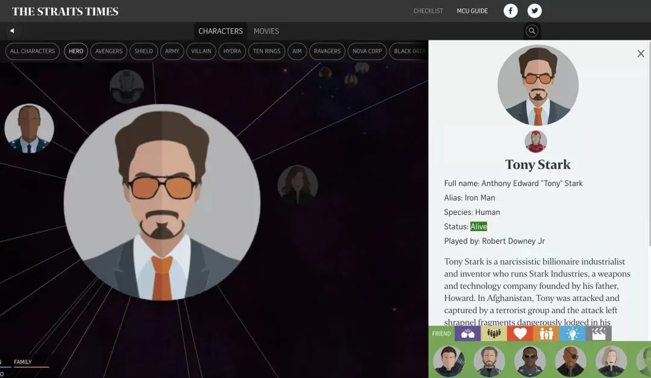Click the info panel scrollbar
This screenshot has height=378, width=651.
649,143
